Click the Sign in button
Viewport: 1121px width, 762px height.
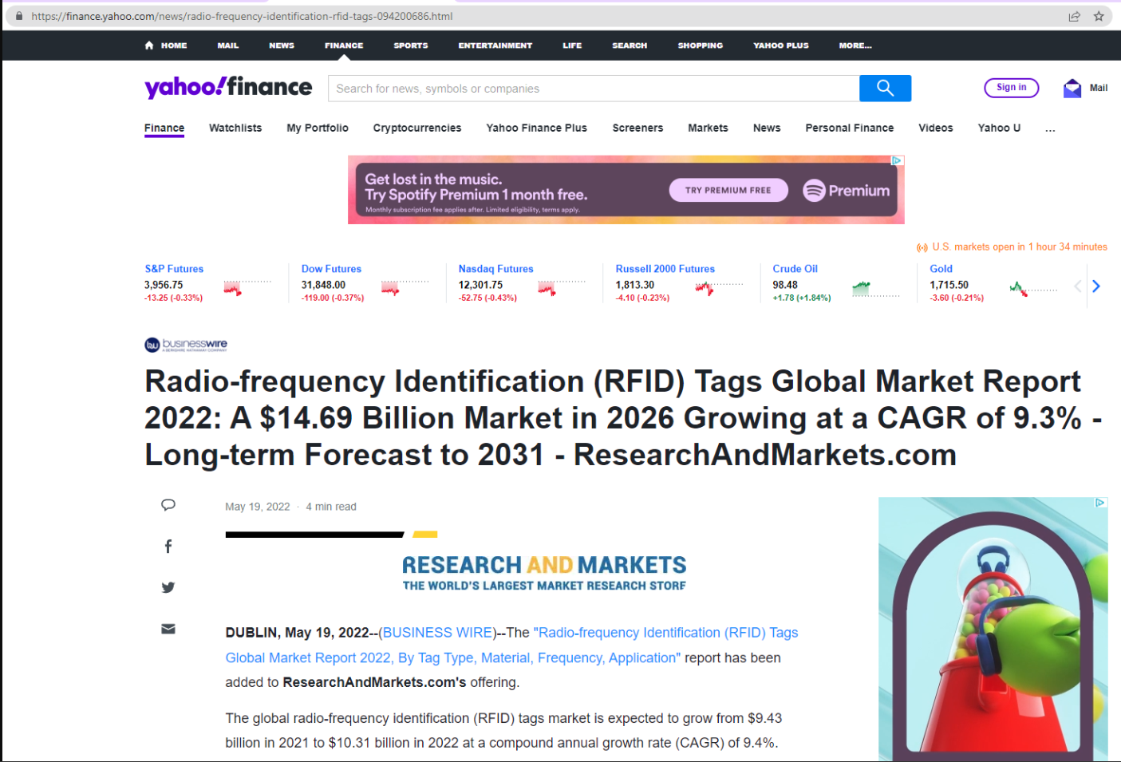click(x=1012, y=88)
